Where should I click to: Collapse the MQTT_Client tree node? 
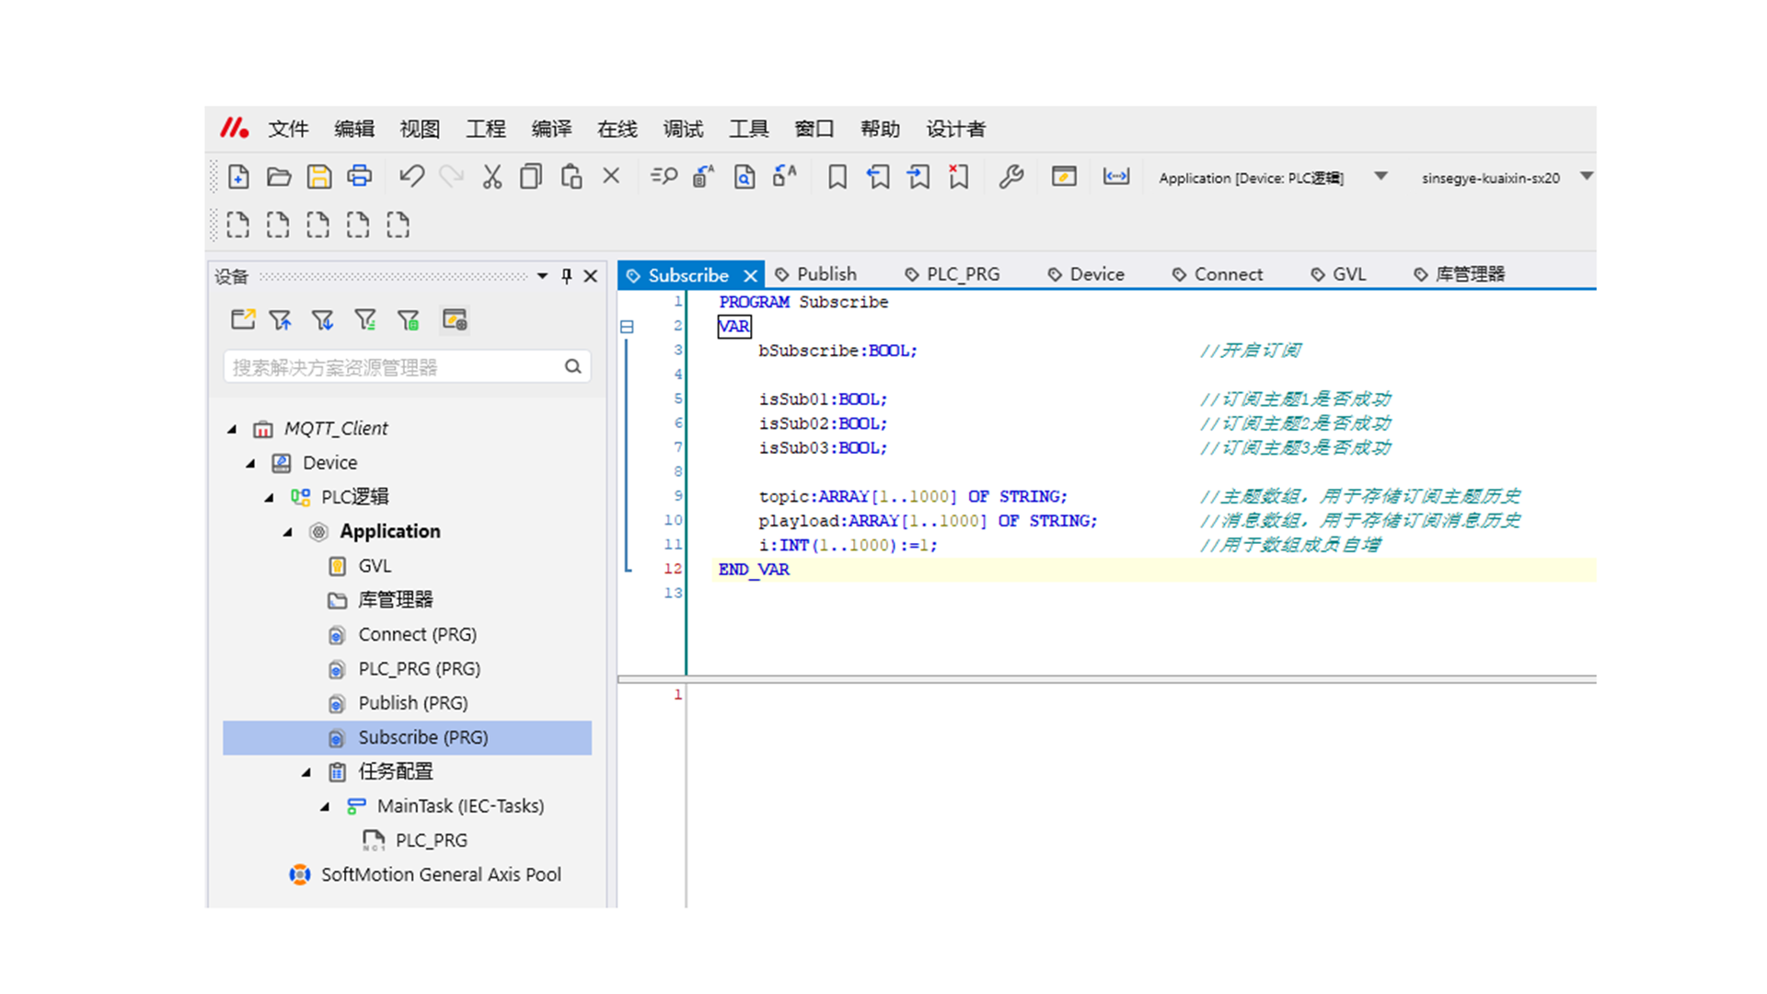coord(232,429)
